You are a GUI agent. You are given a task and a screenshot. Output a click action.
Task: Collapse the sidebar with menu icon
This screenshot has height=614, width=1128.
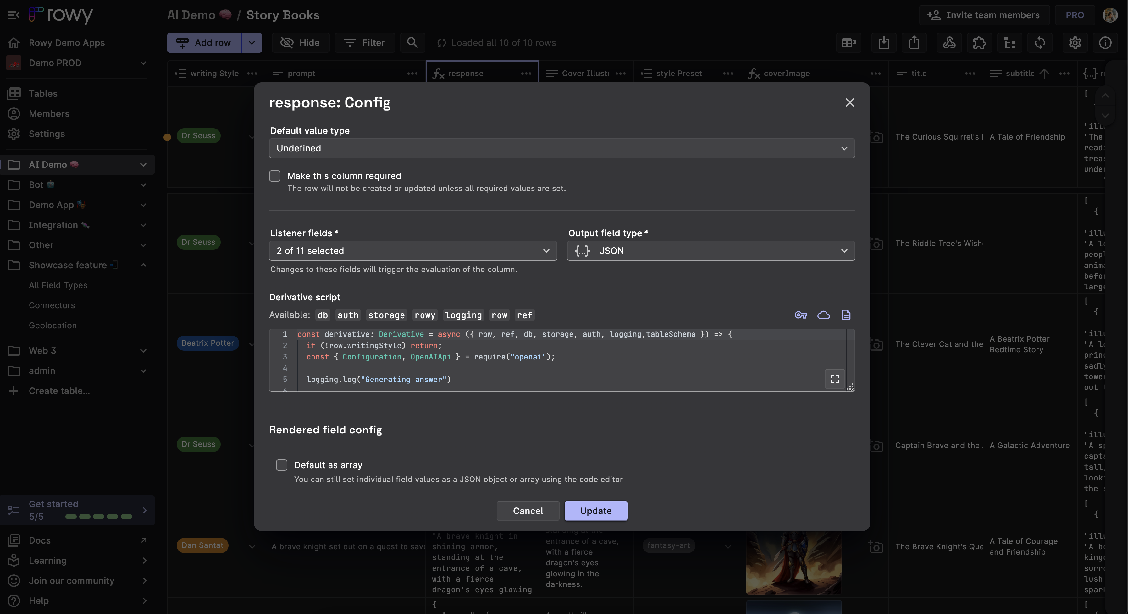coord(14,15)
